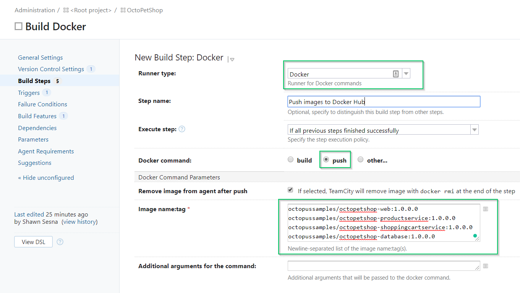The width and height of the screenshot is (520, 293).
Task: Open the view history link
Action: click(x=80, y=222)
